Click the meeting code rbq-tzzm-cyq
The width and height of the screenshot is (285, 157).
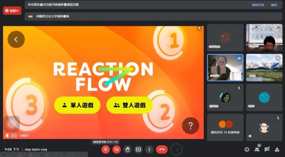pos(36,150)
